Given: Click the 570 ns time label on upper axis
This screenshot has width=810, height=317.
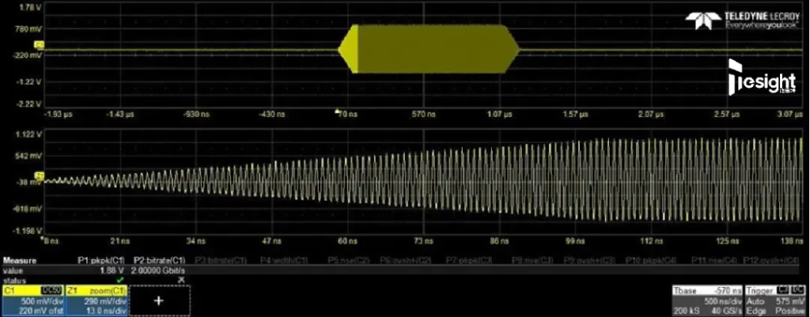Looking at the screenshot, I should coord(423,114).
